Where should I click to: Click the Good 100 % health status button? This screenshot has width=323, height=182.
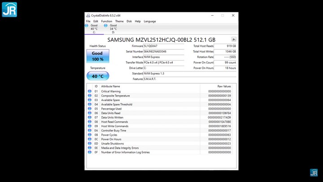[x=98, y=56]
